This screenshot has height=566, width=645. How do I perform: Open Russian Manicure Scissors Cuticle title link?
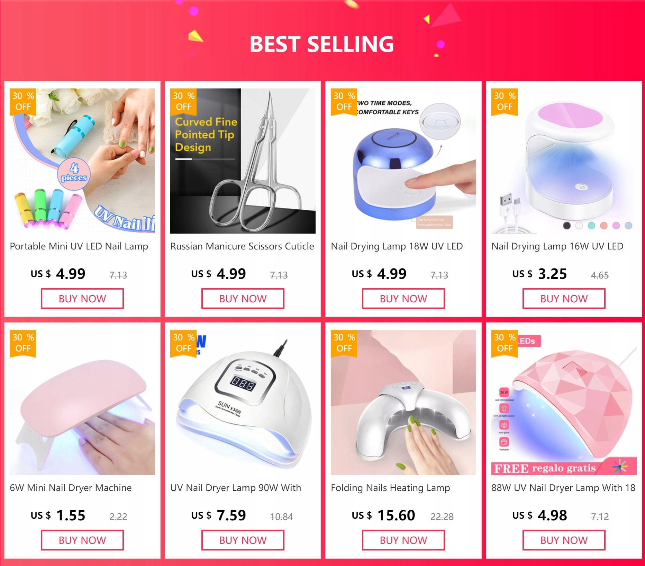[242, 246]
